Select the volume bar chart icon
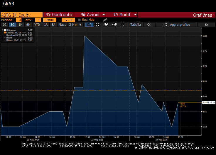 (x=106, y=25)
